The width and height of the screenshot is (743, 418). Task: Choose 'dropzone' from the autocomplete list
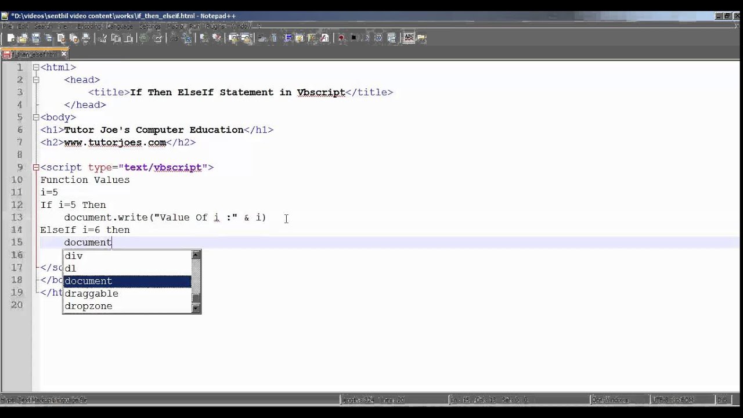click(x=127, y=306)
